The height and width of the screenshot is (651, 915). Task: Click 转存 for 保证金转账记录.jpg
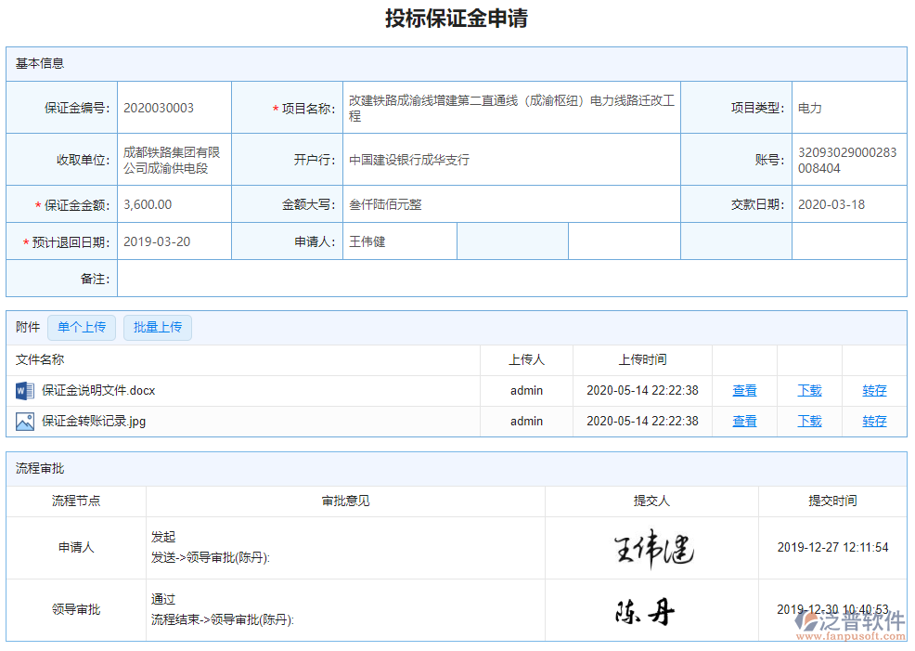point(873,421)
